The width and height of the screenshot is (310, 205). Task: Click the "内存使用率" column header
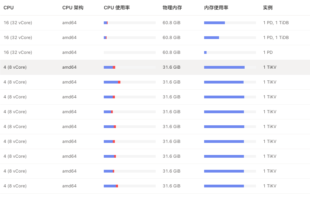(216, 8)
